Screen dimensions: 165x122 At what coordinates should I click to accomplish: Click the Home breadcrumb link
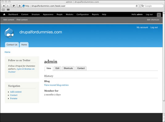point(7,52)
